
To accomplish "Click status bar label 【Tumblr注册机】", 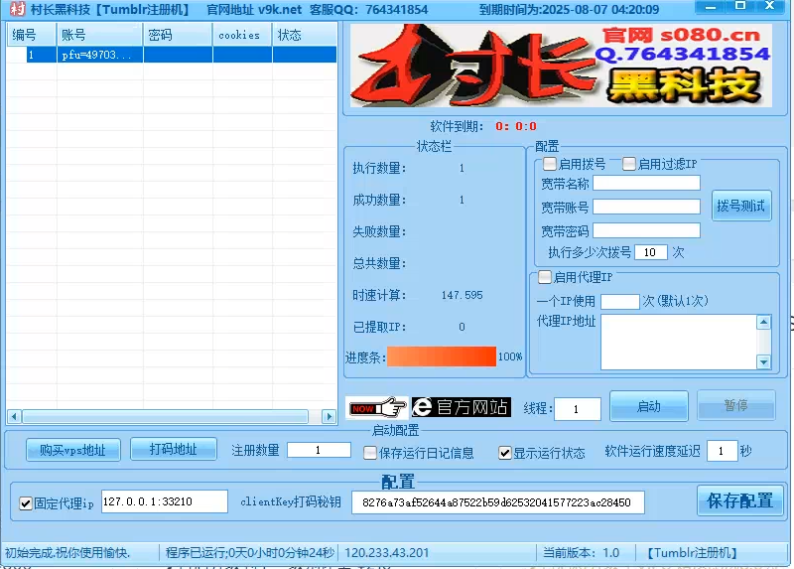I will point(692,552).
